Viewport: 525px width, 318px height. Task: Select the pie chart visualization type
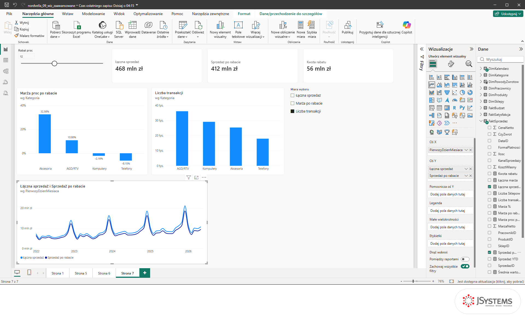462,92
